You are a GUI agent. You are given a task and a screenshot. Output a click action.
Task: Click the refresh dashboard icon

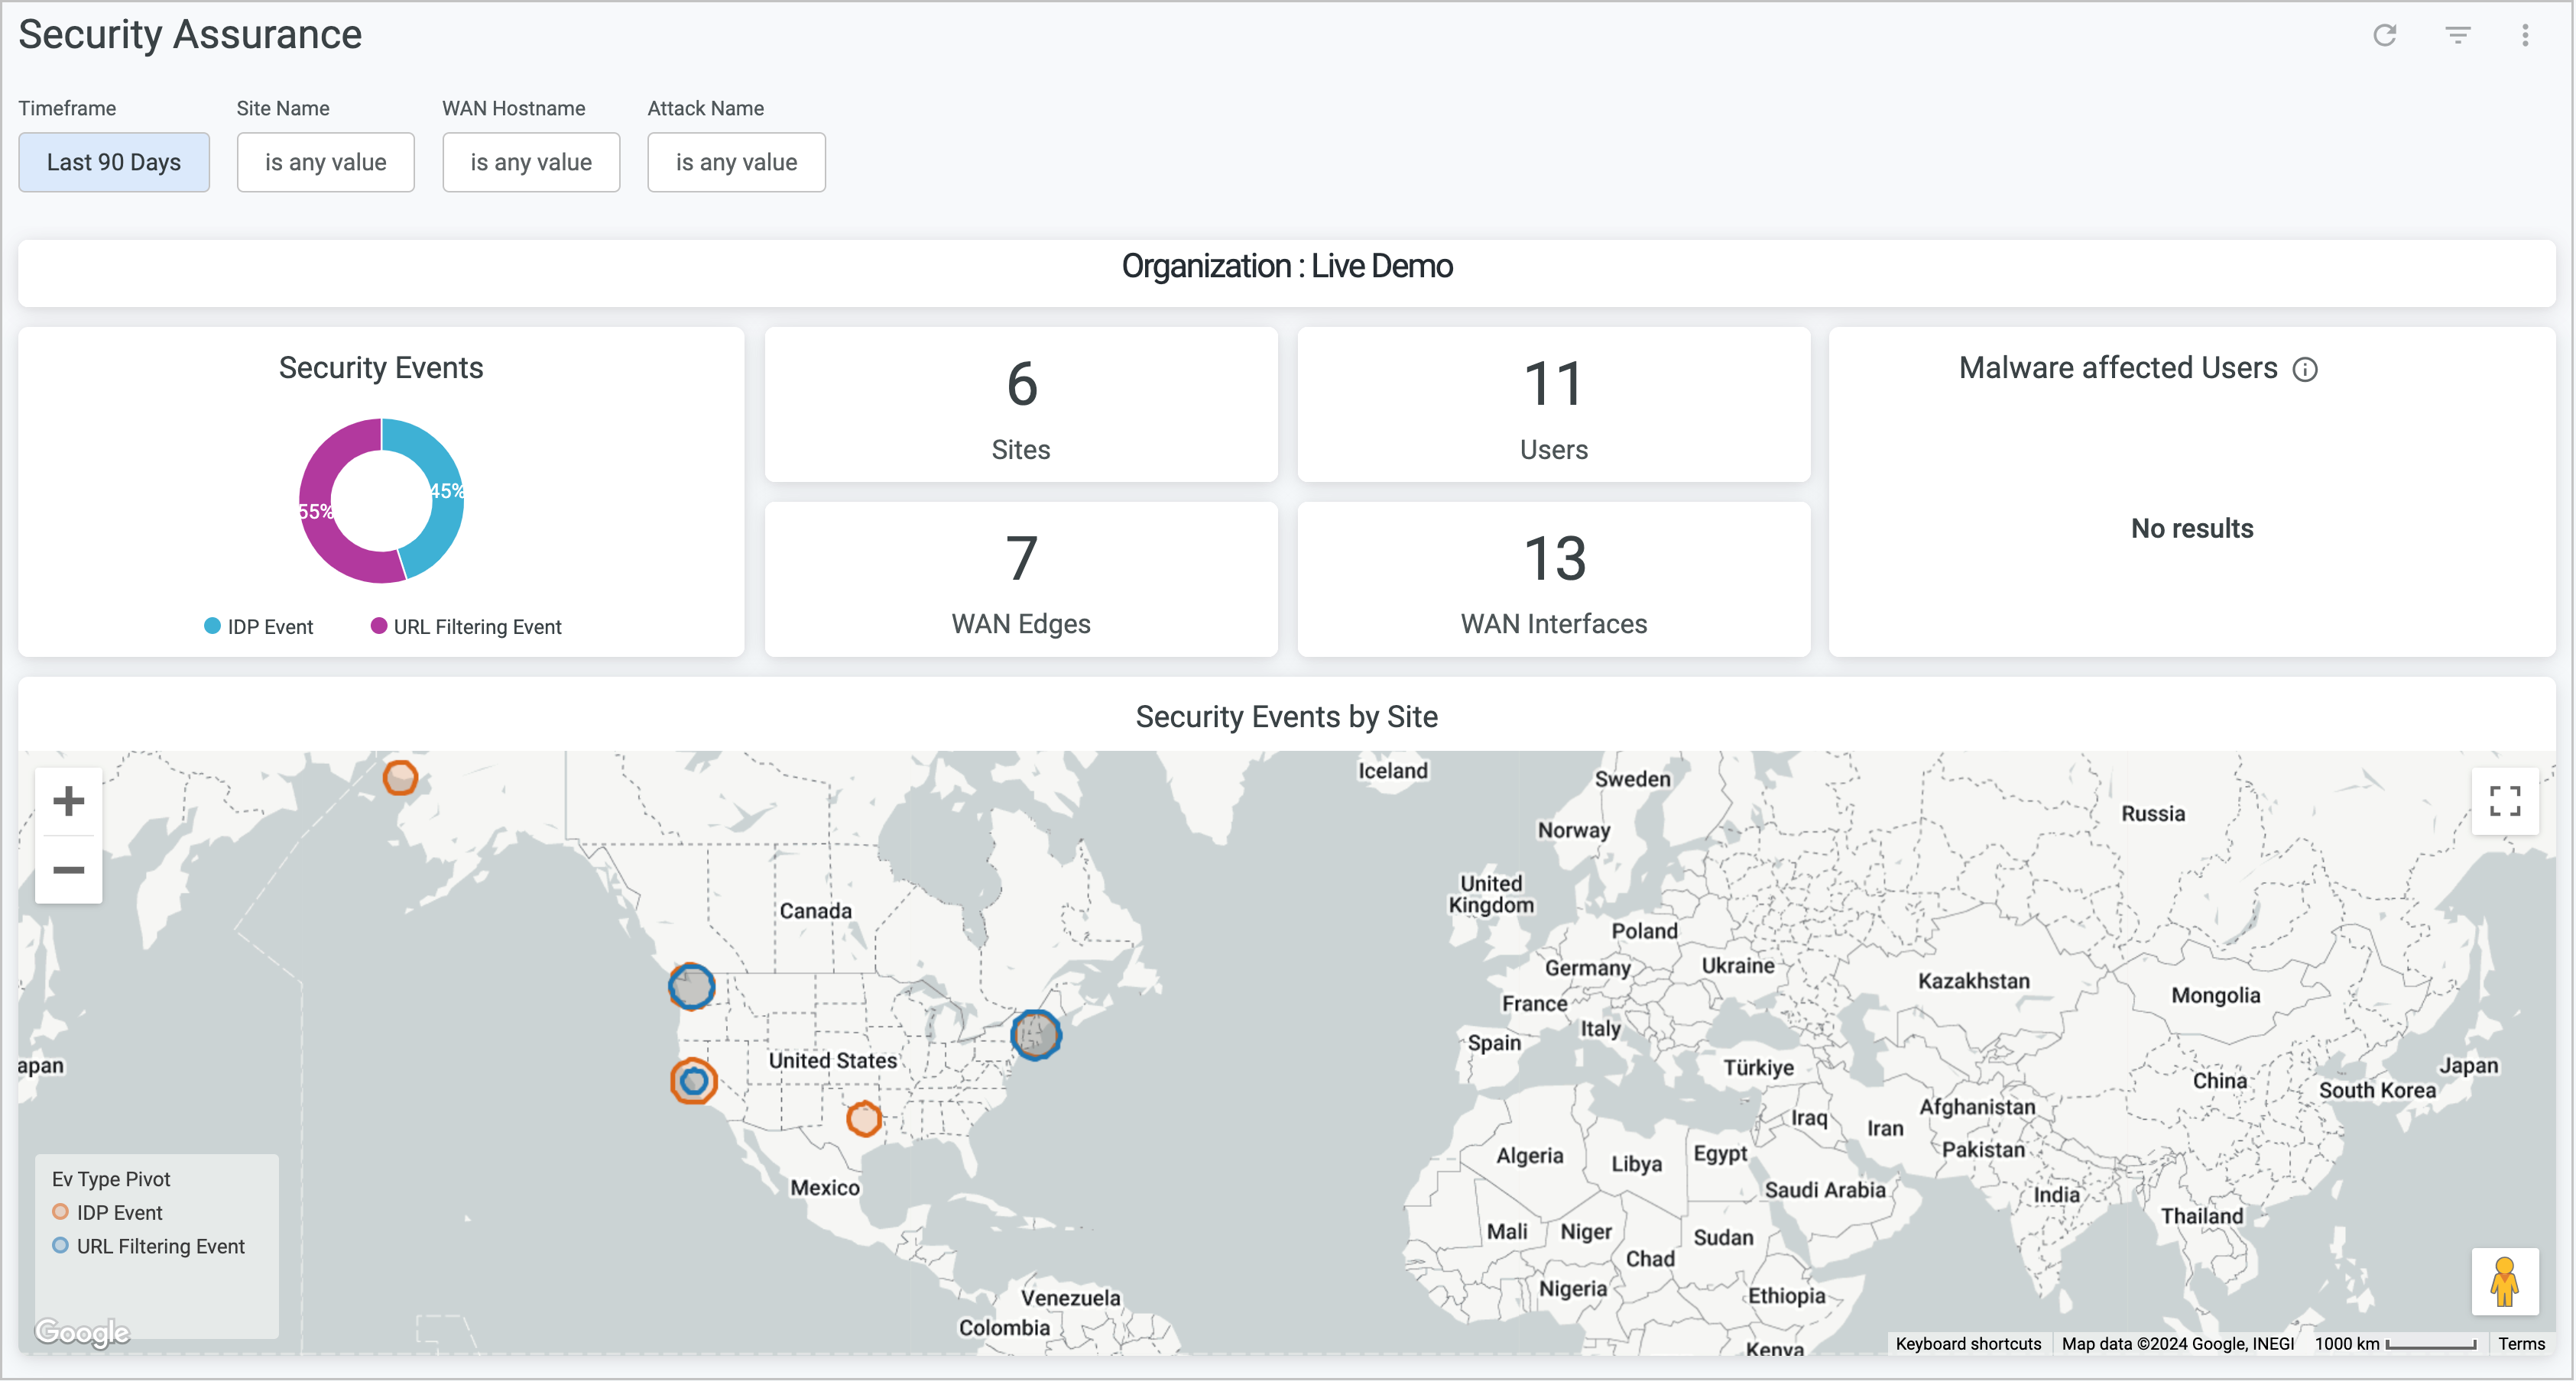(2384, 36)
